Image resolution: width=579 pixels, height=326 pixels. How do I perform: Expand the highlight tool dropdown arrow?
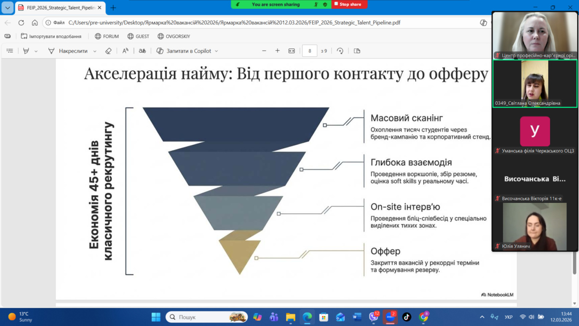(x=36, y=51)
